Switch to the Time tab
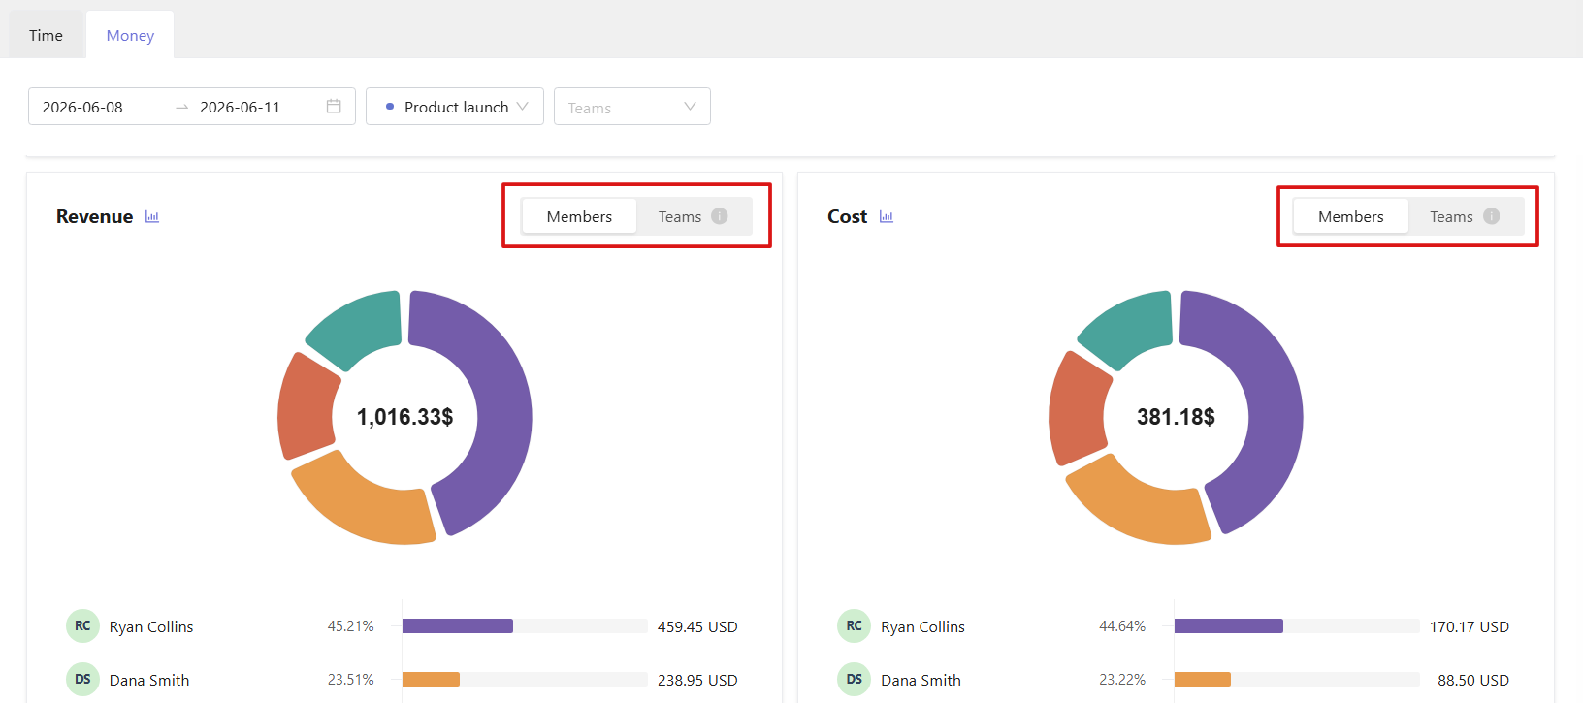 46,36
